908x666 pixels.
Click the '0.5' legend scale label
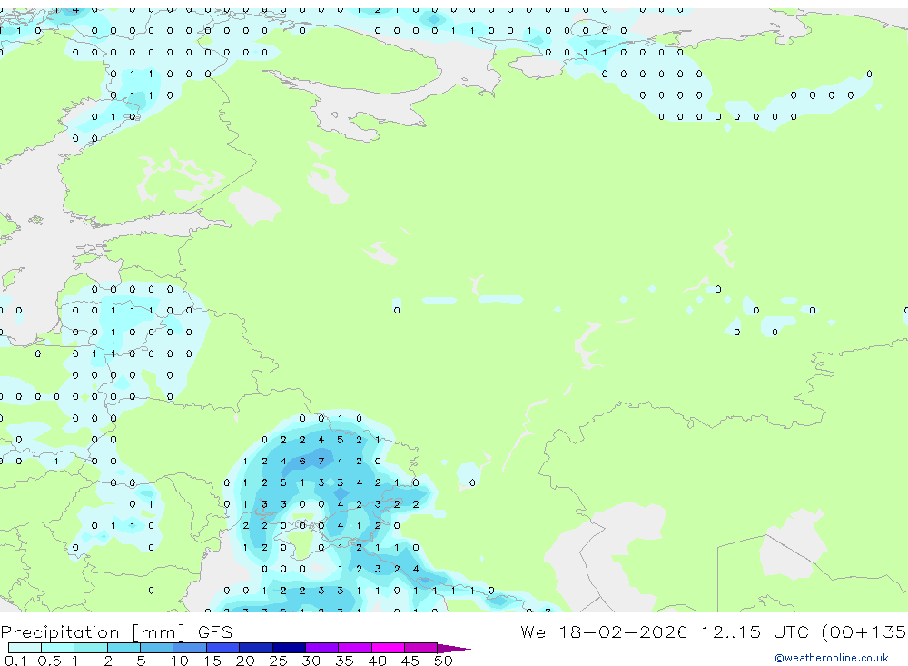pyautogui.click(x=49, y=661)
